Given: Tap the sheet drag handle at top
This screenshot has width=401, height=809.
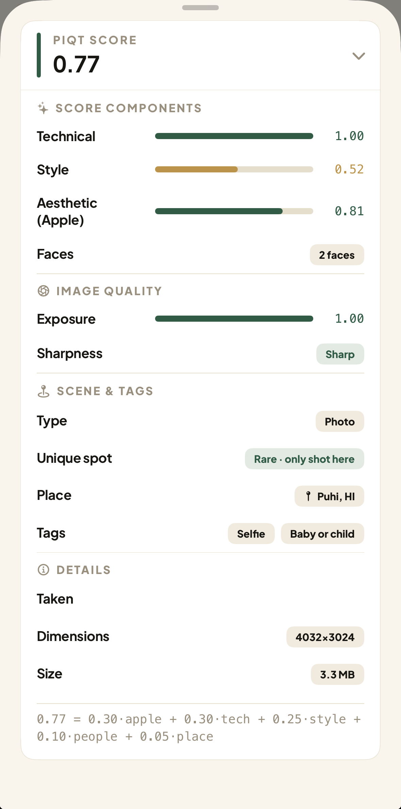Looking at the screenshot, I should pos(200,7).
